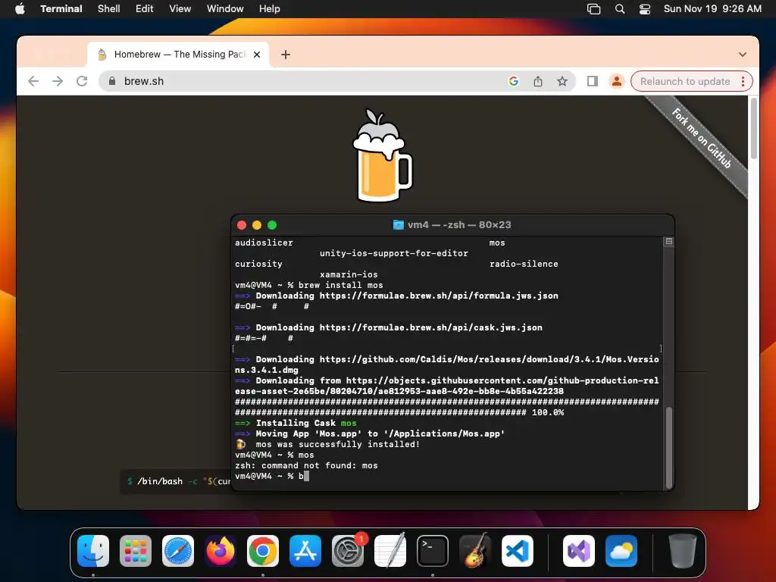Screen dimensions: 776x582
Task: Click the formula.jws.json download URL text
Action: [x=439, y=296]
